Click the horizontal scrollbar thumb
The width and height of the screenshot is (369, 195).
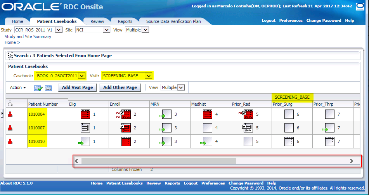pyautogui.click(x=159, y=161)
